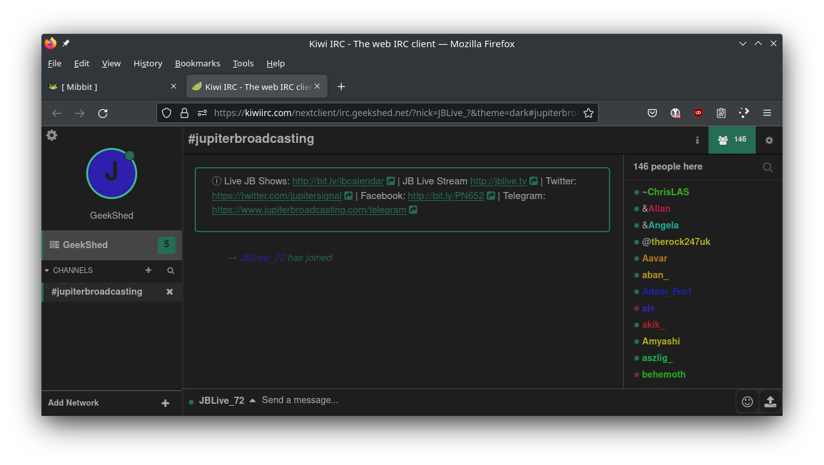Open the File menu
The image size is (824, 465).
point(55,63)
